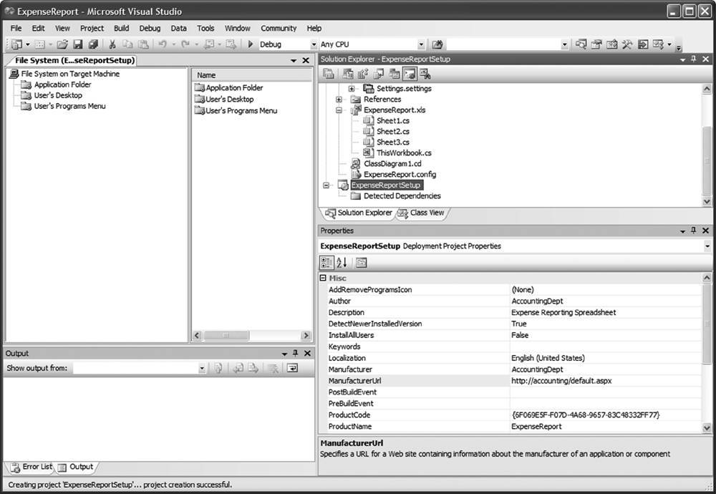Open the Community menu

[279, 29]
